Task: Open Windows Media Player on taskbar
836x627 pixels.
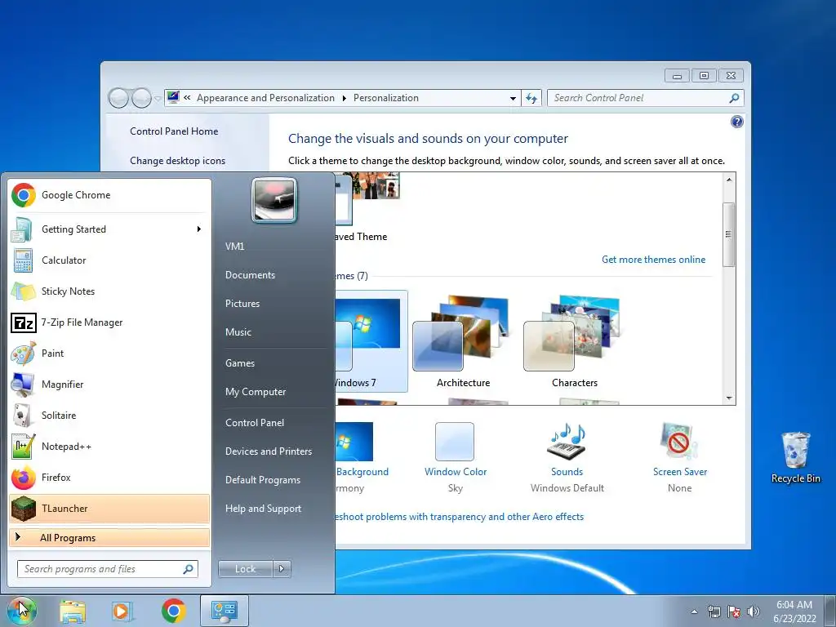Action: pyautogui.click(x=122, y=611)
